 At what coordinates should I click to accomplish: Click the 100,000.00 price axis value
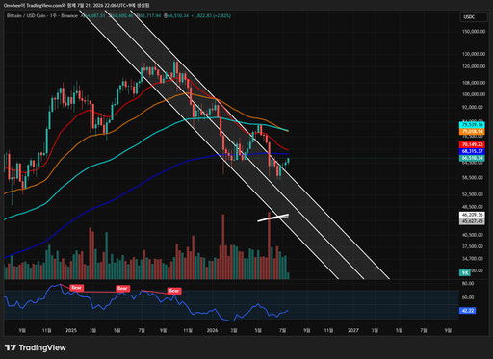[x=474, y=94]
